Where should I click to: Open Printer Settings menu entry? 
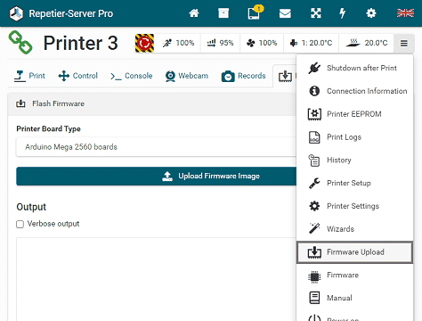355,206
